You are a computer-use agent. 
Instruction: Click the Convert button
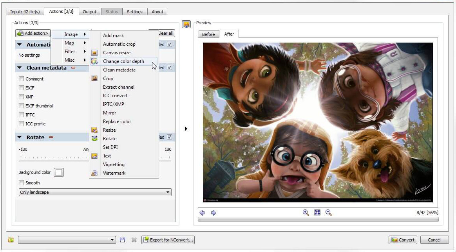[x=403, y=240]
